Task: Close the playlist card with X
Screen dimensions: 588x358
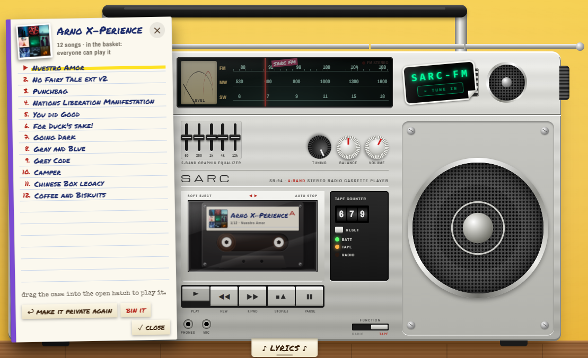Action: coord(157,30)
